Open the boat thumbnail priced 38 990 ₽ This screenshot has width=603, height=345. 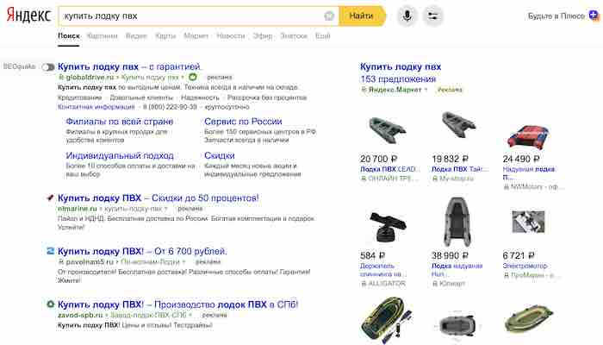point(457,222)
